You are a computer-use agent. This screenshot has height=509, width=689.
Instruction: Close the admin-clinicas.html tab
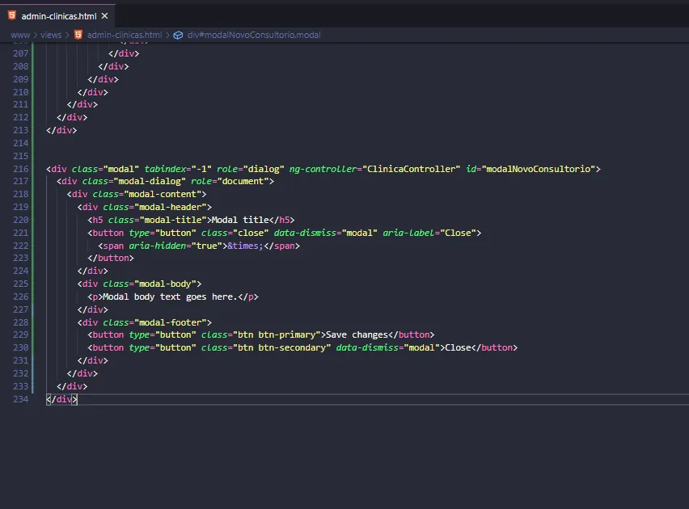104,16
